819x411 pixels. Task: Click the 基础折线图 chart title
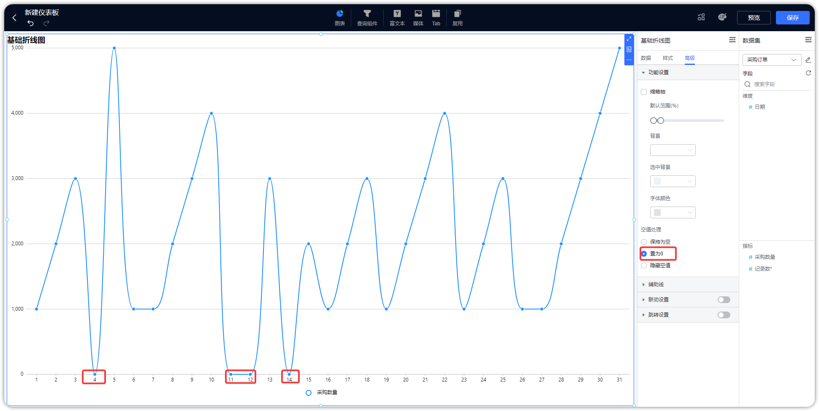tap(26, 40)
